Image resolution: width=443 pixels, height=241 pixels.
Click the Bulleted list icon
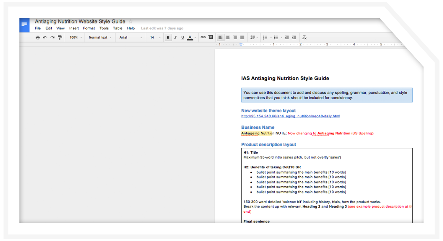pos(276,38)
